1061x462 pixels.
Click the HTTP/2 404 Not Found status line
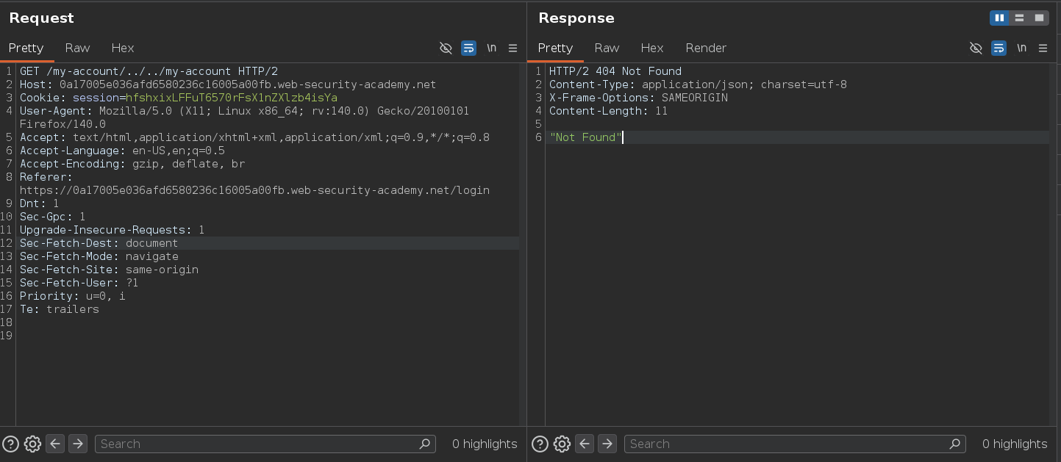(x=615, y=71)
